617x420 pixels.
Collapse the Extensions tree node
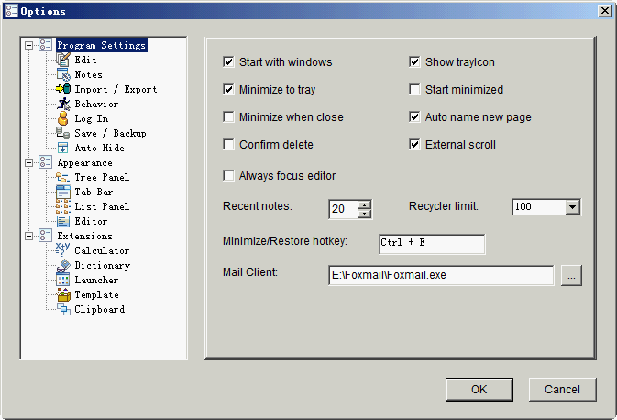pos(30,236)
